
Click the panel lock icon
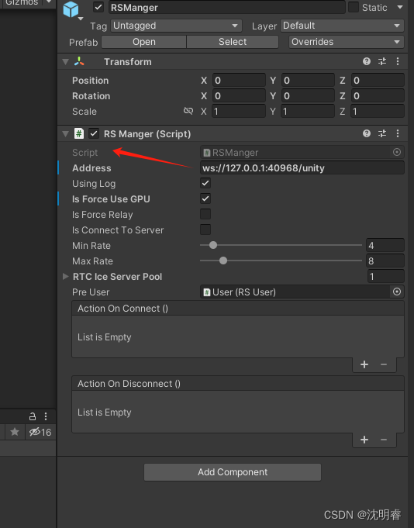coord(33,416)
